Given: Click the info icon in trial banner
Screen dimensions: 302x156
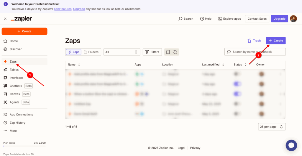Looking at the screenshot, I should [x=6, y=4].
